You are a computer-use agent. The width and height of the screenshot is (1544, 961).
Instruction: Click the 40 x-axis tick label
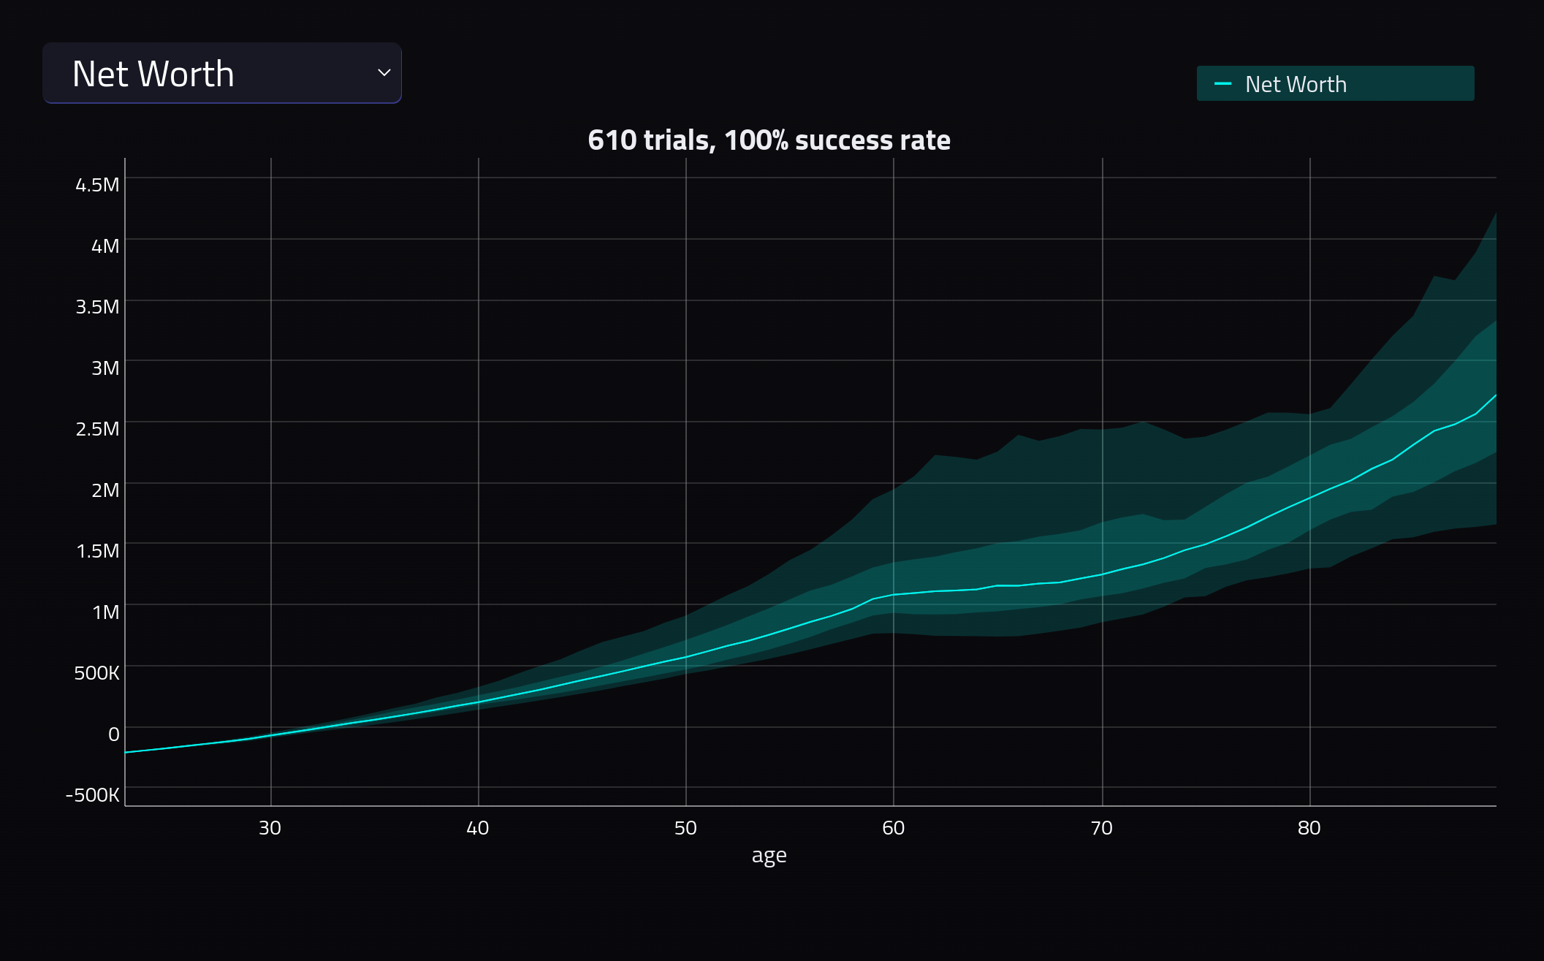478,828
